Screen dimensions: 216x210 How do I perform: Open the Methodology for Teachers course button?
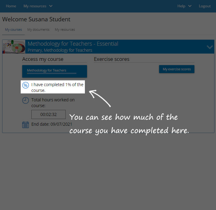coord(54,71)
